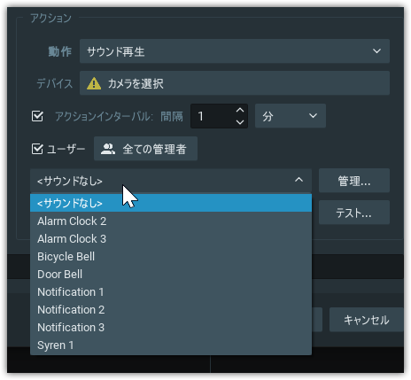Click the yellow warning triangle icon
Viewport: 411px width, 380px height.
(x=94, y=83)
